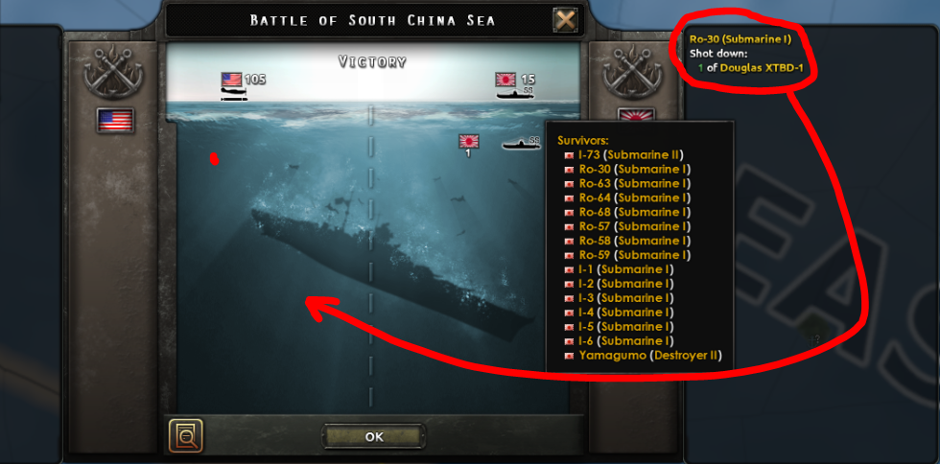Screen dimensions: 940x464
Task: Click the Japanese submarine icon beside 15
Action: click(x=515, y=94)
